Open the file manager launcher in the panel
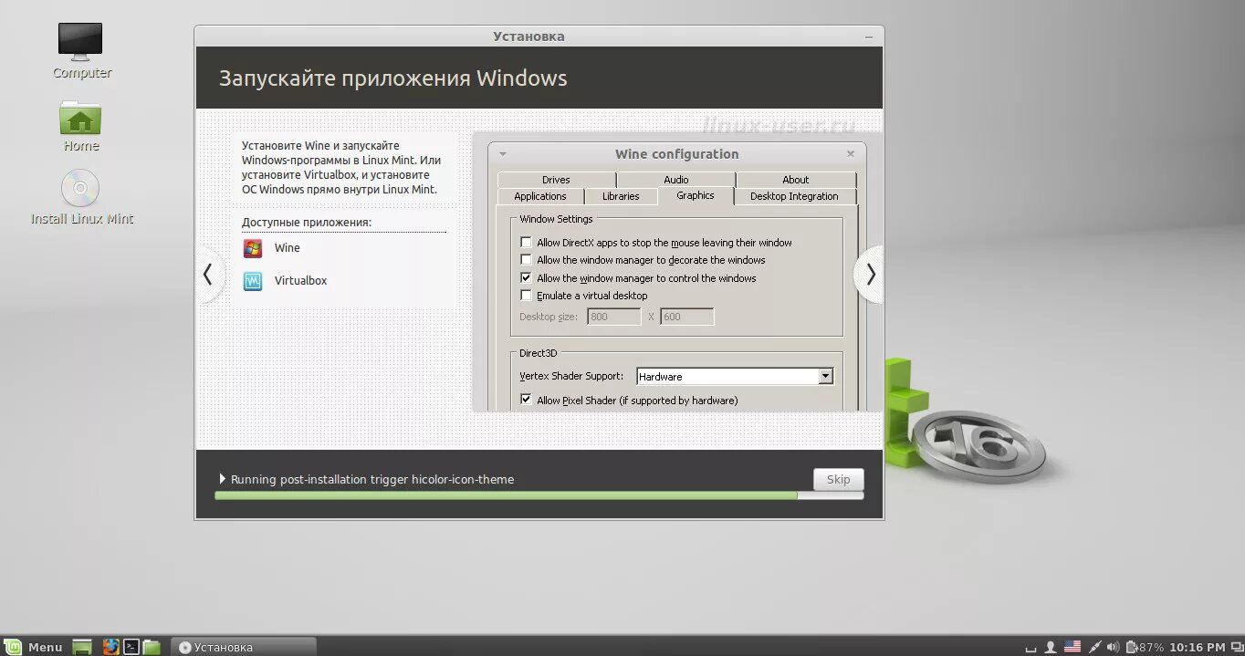This screenshot has height=656, width=1245. coord(152,647)
